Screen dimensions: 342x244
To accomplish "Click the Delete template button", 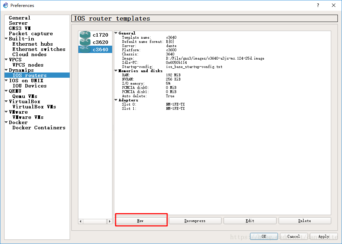I will (x=305, y=221).
